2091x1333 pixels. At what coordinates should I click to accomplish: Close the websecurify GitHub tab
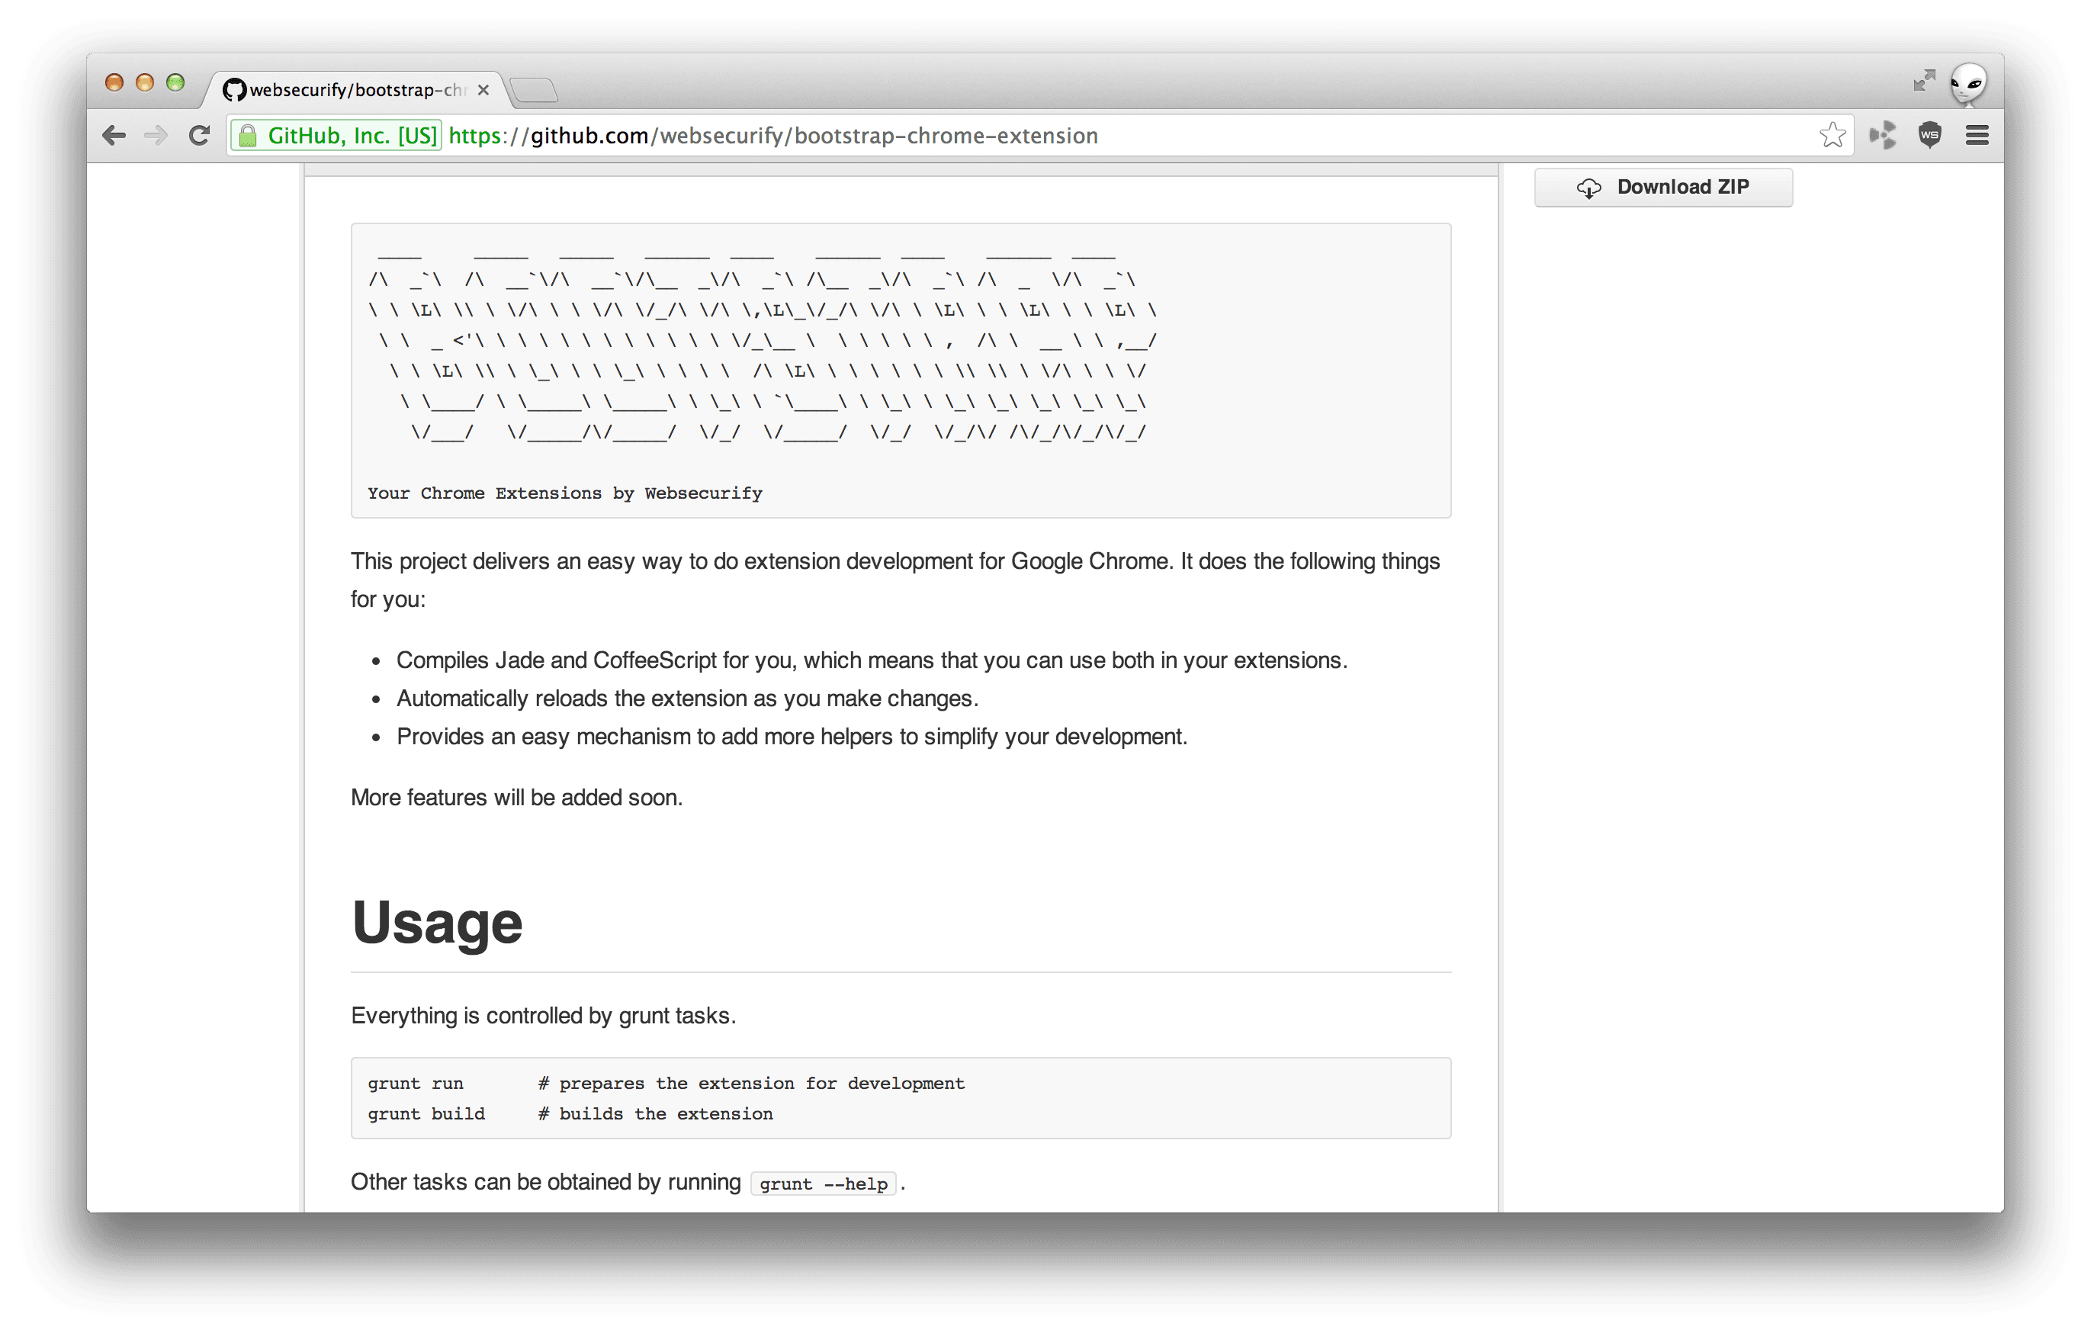483,90
